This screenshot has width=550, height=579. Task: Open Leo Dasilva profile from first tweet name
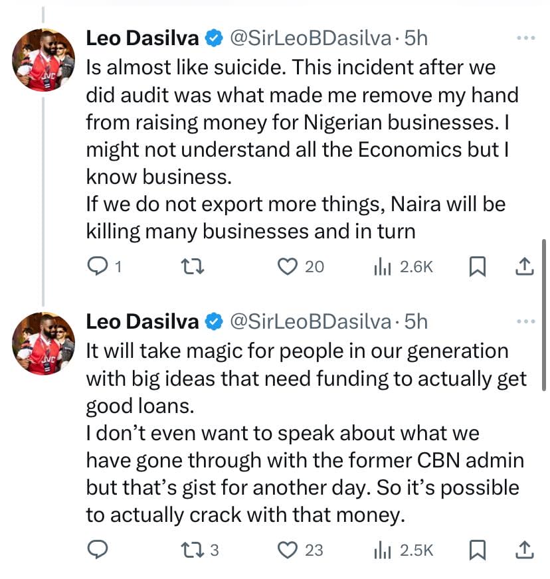(x=143, y=39)
